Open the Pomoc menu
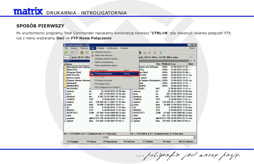This screenshot has width=254, height=164. click(192, 48)
